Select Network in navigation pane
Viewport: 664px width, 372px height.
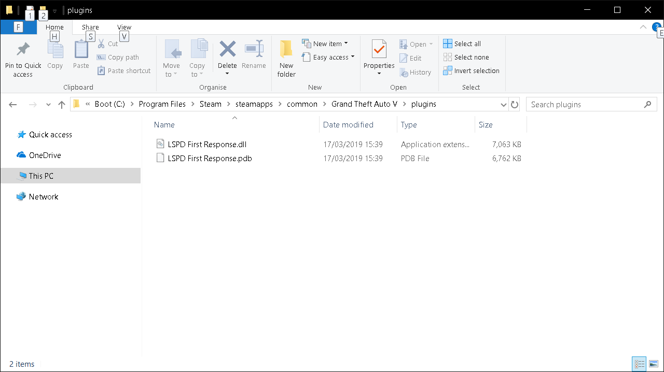[x=44, y=196]
